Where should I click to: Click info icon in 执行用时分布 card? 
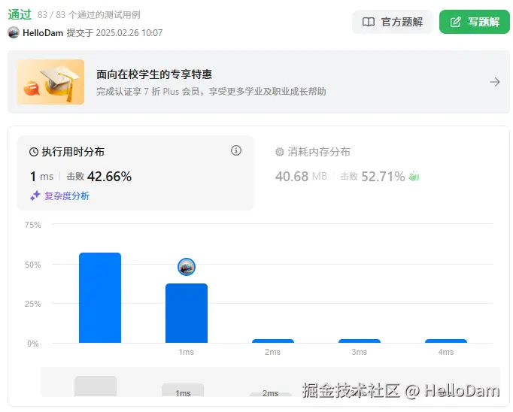click(236, 150)
